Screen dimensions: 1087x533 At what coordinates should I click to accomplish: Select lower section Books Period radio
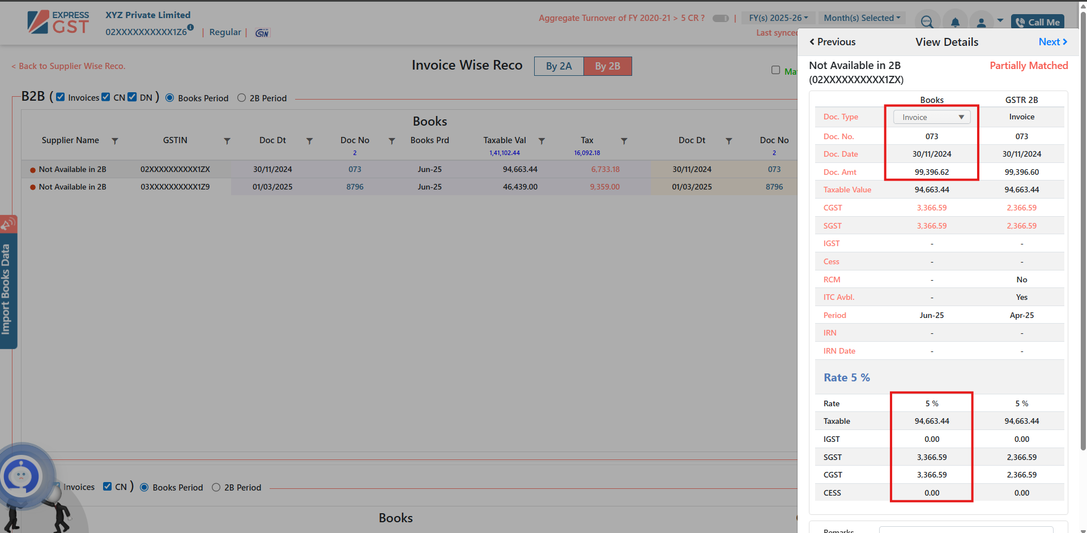[x=144, y=487]
